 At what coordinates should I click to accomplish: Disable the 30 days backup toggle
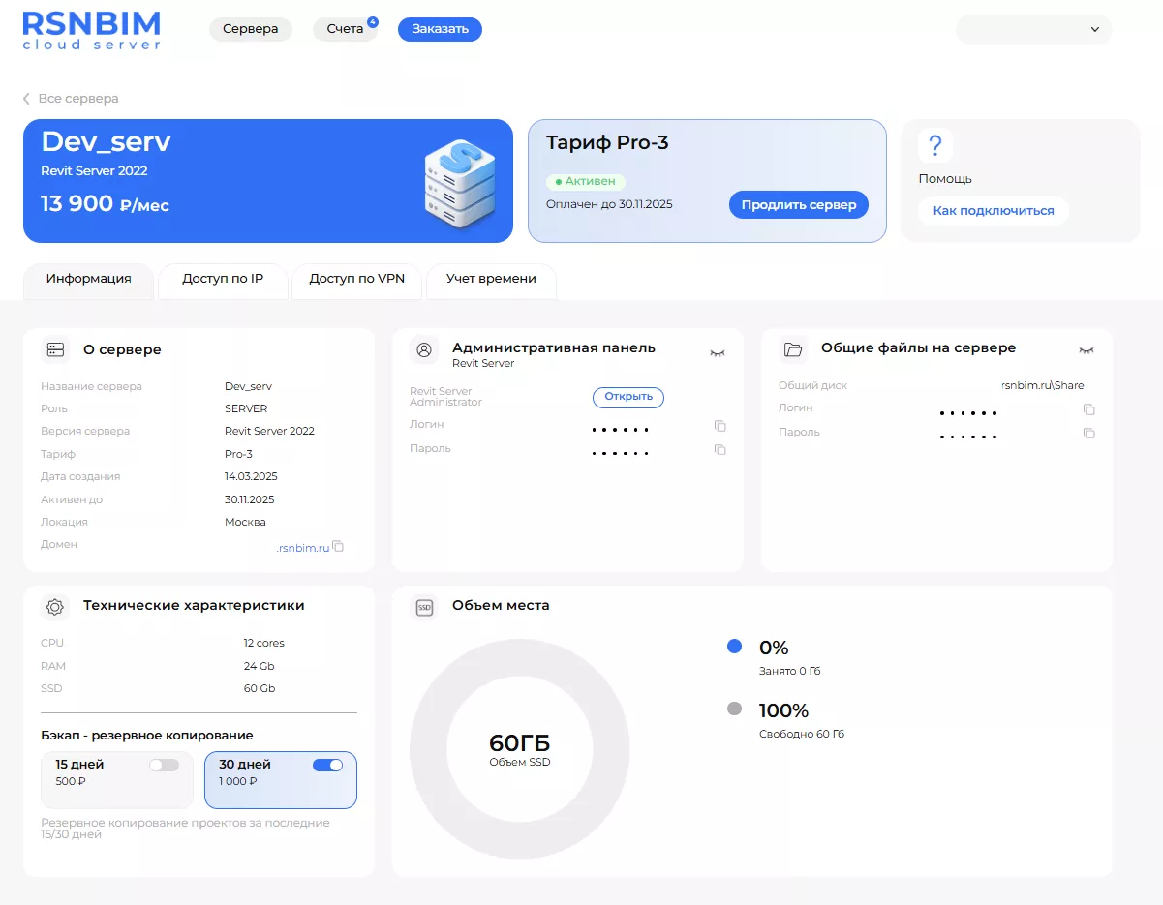coord(328,765)
